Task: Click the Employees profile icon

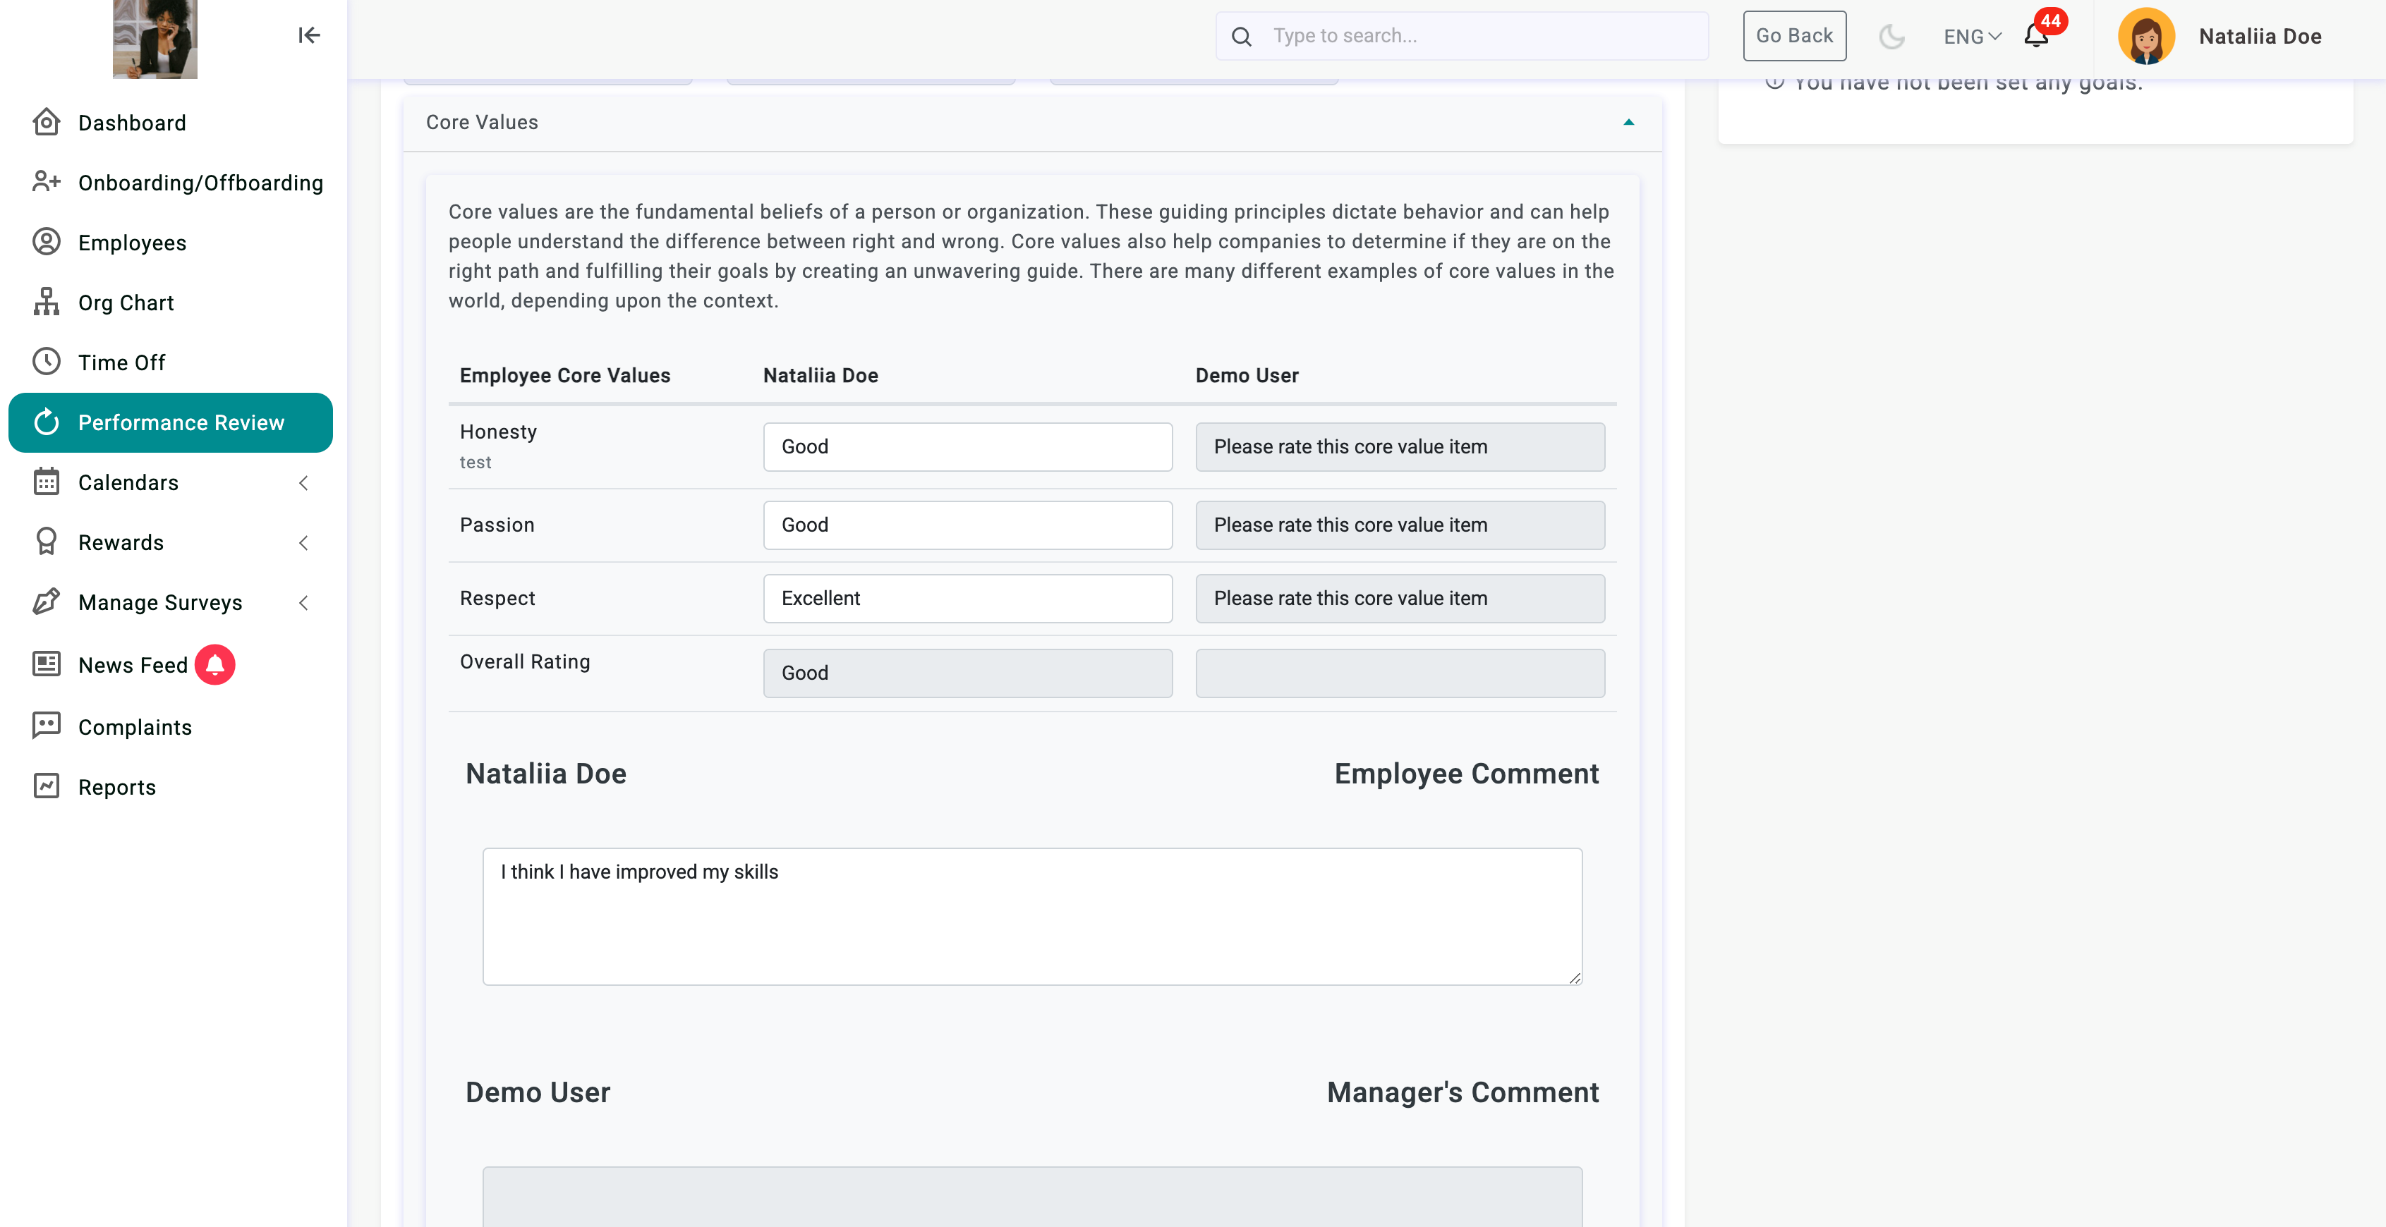Action: click(x=47, y=242)
